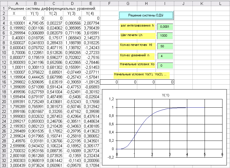Select cell G16 initial condition Yo(2)
Viewport: 230px width, 168px height.
coord(128,82)
